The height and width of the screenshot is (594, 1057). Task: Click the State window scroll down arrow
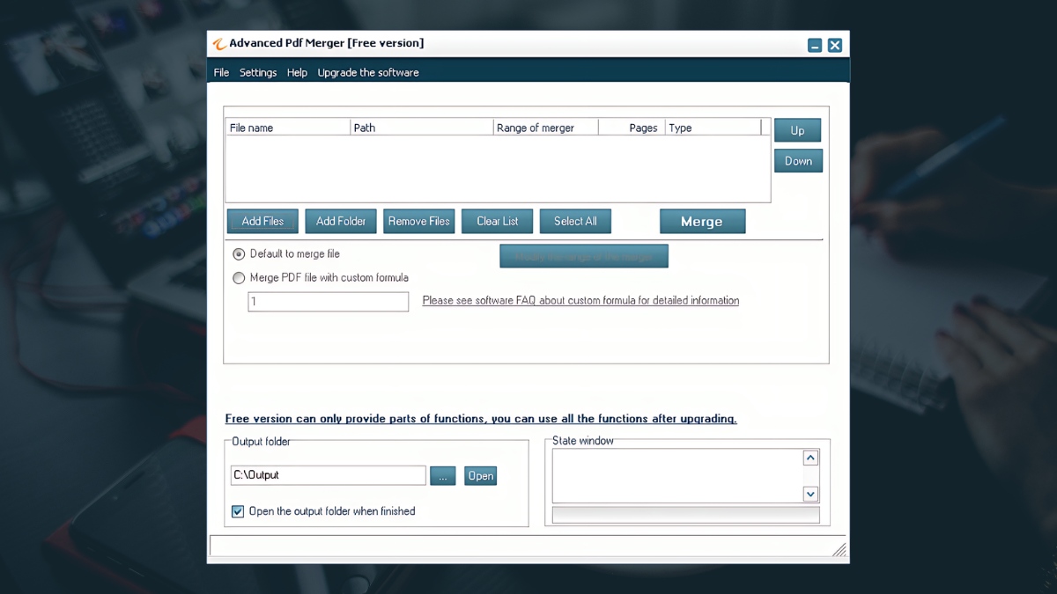(x=810, y=495)
